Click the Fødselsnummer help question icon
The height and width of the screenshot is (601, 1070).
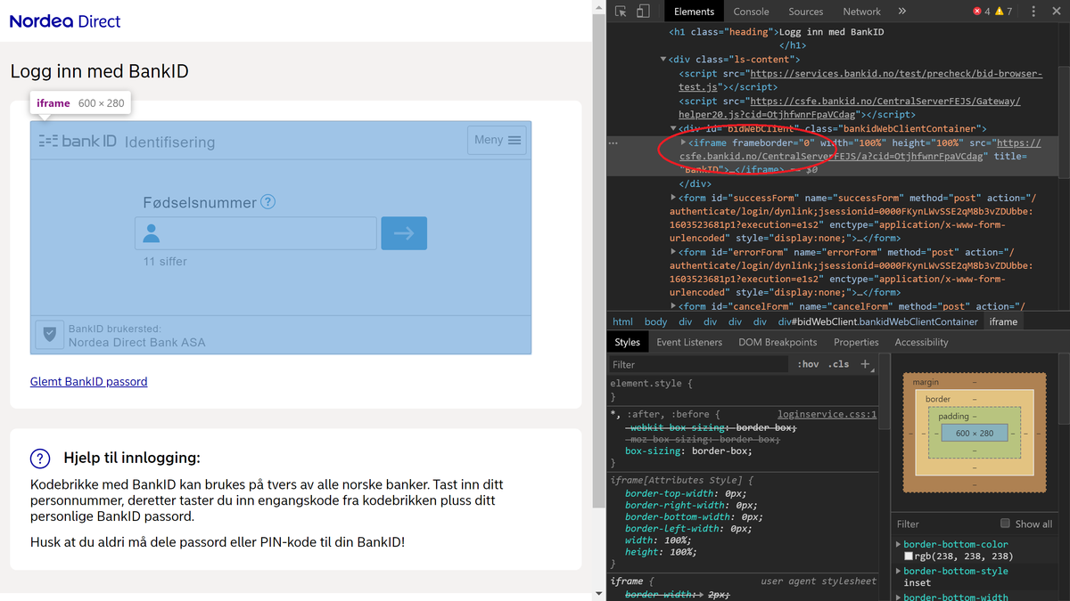point(267,202)
